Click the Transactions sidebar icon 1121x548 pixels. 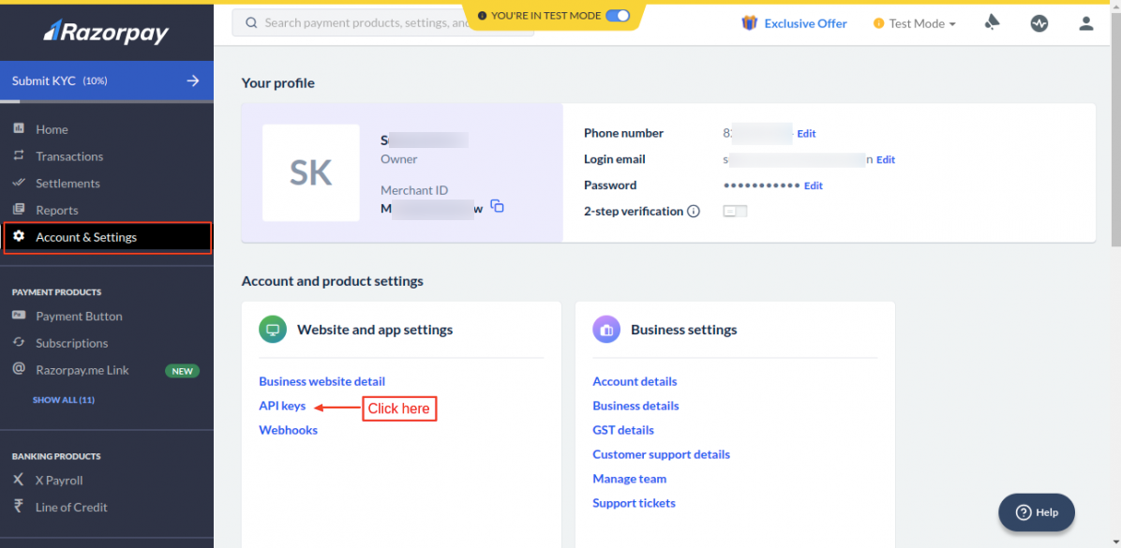pyautogui.click(x=20, y=156)
